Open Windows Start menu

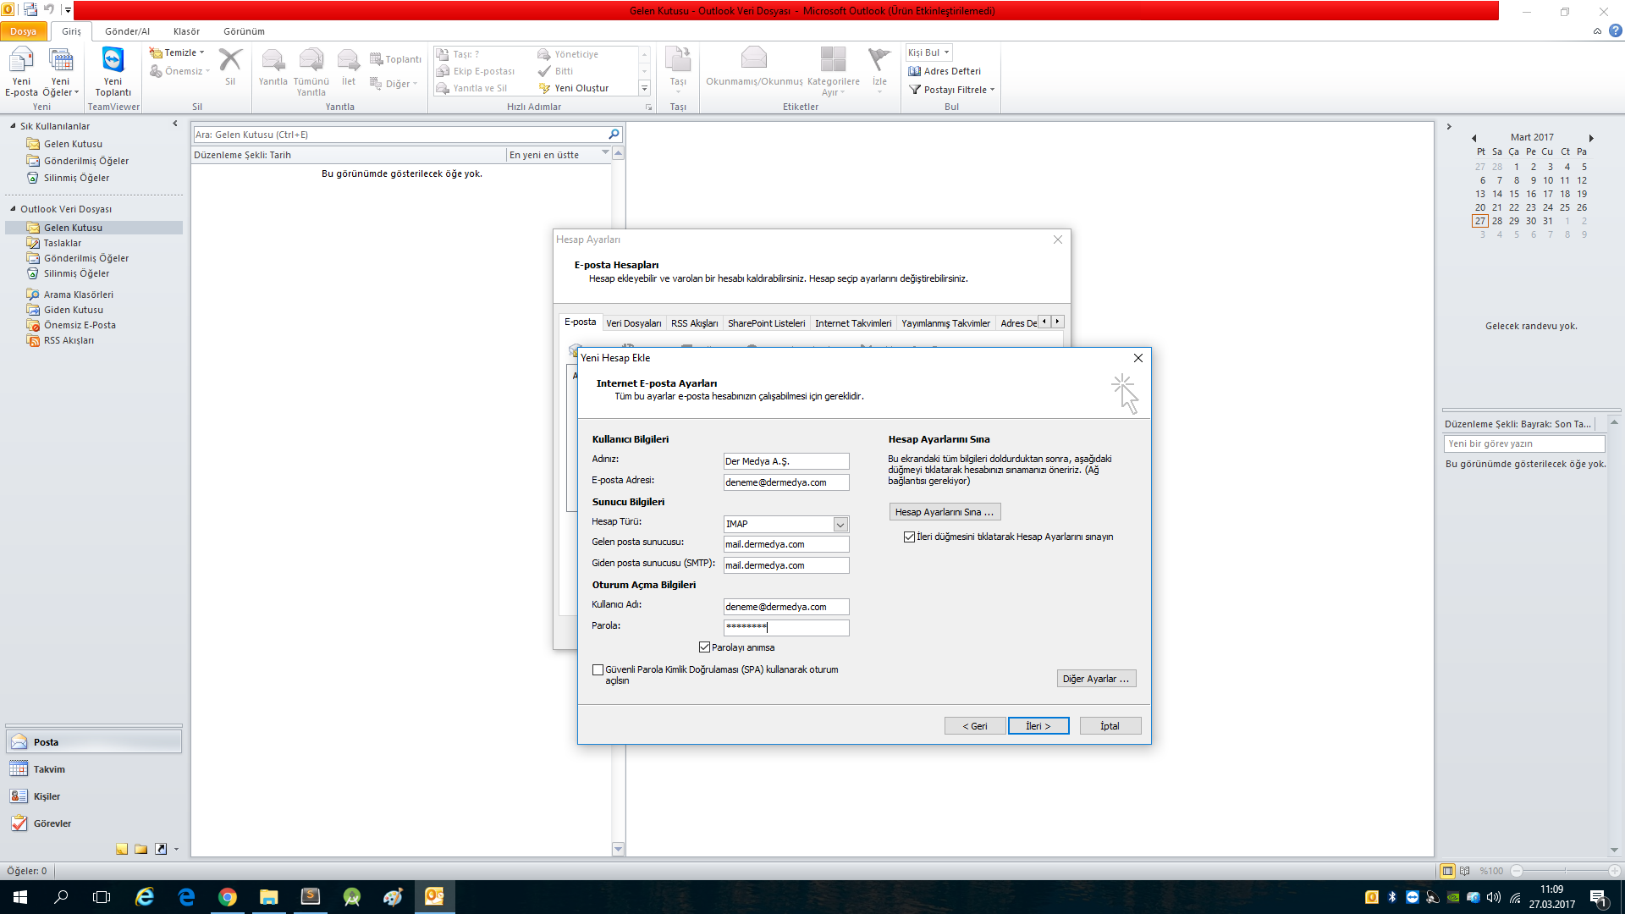(x=20, y=897)
